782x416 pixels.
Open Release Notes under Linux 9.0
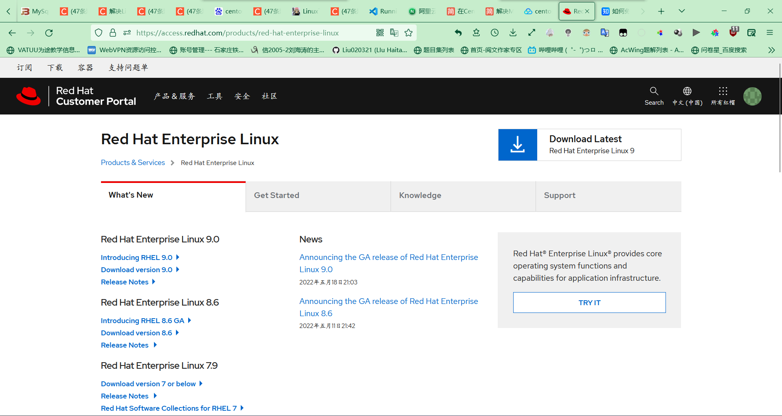[x=128, y=282]
